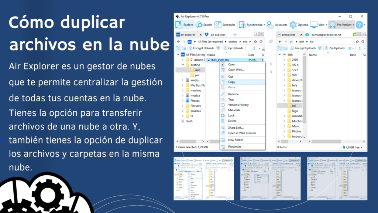Click the new folder icon in left pane toolbar
378x213 pixels.
point(184,48)
